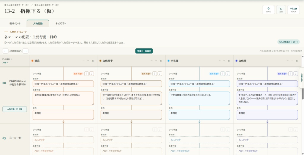Click down arrow in 汐見徹 beat 03 cell
This screenshot has height=155, width=304.
coord(228,130)
